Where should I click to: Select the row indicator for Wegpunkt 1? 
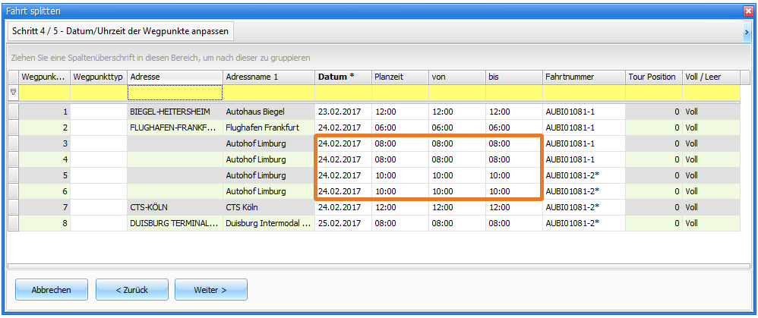[x=13, y=112]
